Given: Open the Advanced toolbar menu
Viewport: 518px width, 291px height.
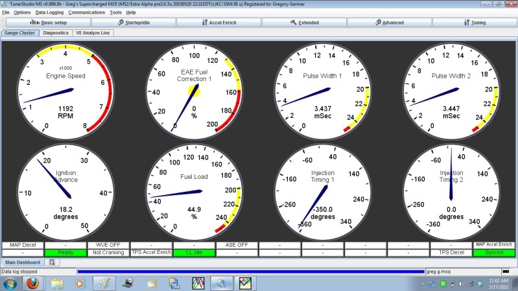Looking at the screenshot, I should pos(390,23).
